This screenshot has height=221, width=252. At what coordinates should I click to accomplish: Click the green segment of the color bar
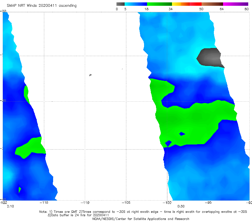point(159,4)
